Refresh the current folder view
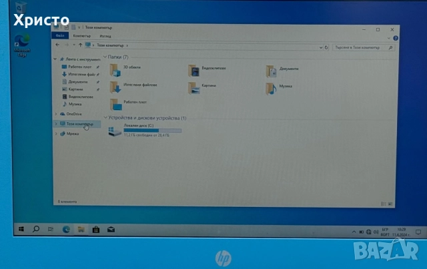Image resolution: width=427 pixels, height=269 pixels. point(326,47)
